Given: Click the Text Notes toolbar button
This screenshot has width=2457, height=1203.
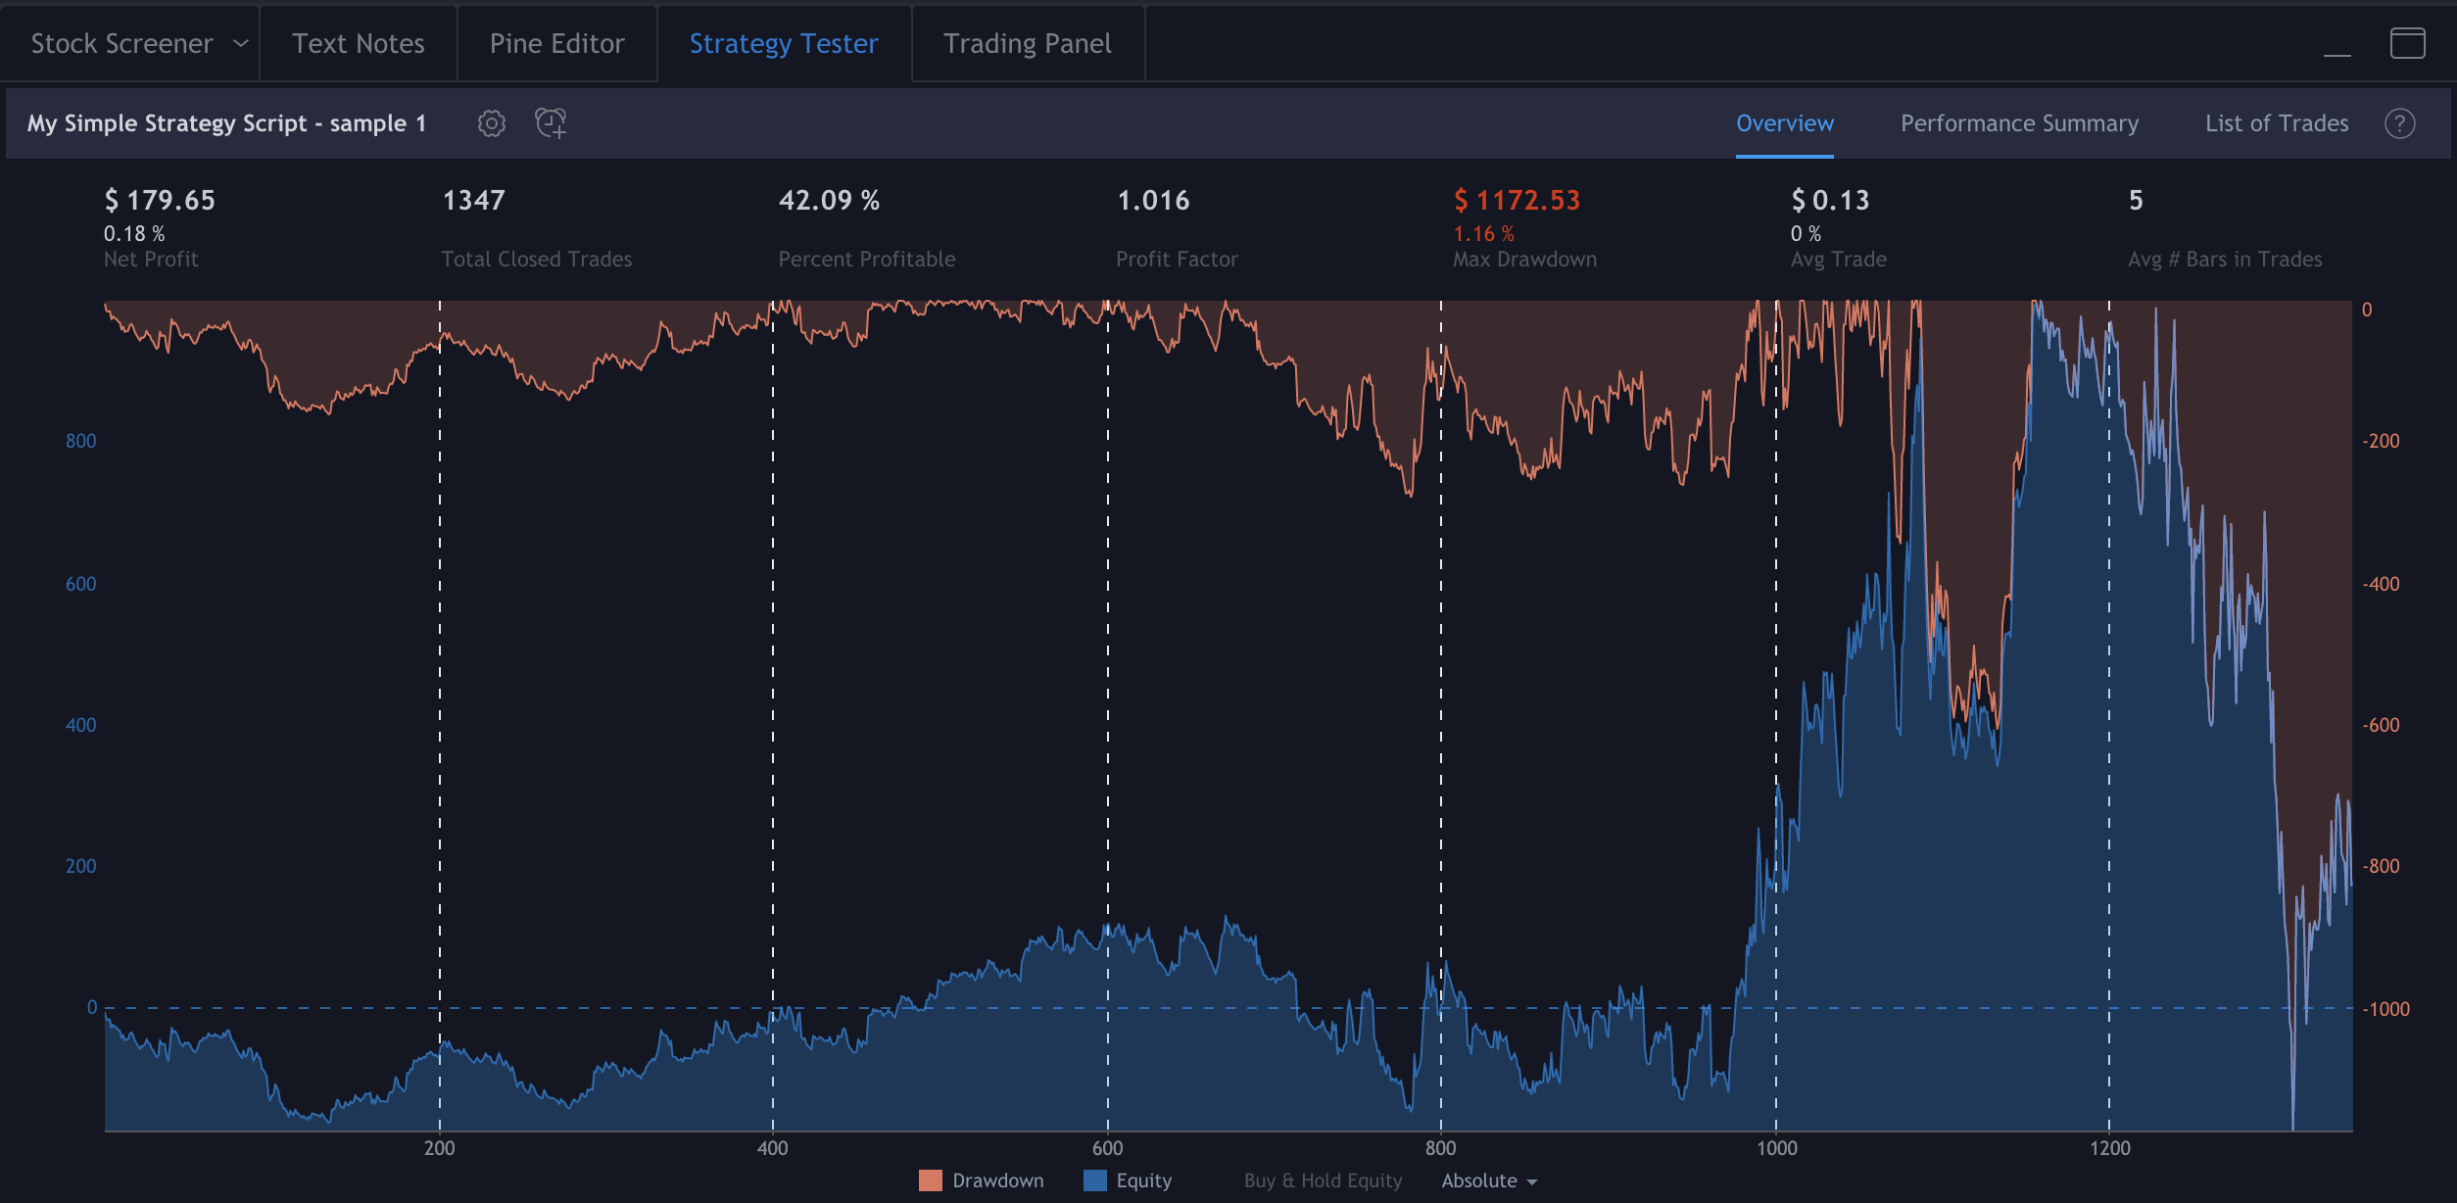Looking at the screenshot, I should click(356, 42).
